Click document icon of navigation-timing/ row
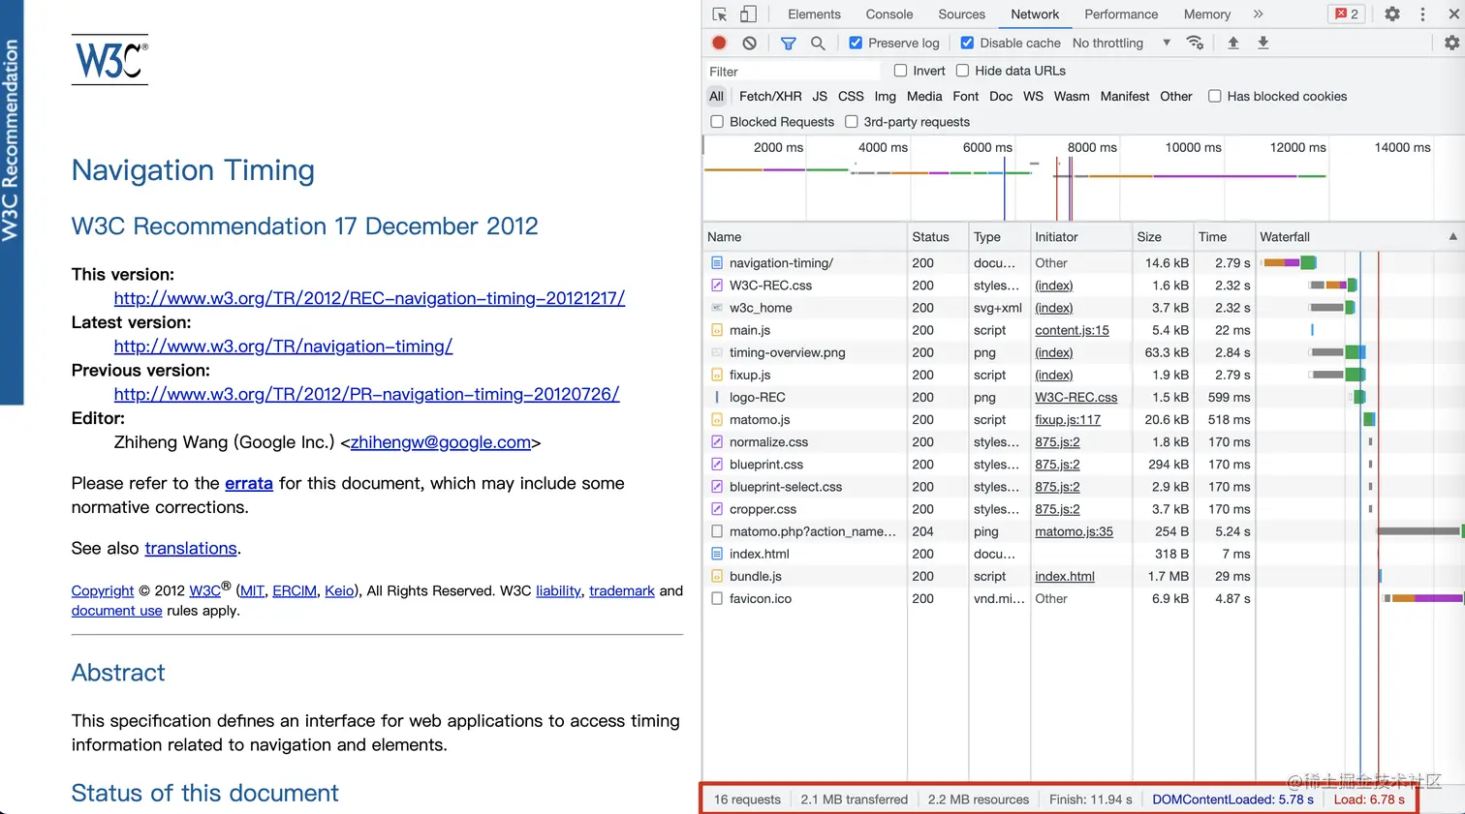1465x814 pixels. point(717,263)
